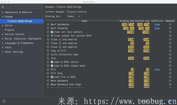Select the Cycle Collection Type row
Viewport: 177px width, 105px height.
pyautogui.click(x=111, y=54)
